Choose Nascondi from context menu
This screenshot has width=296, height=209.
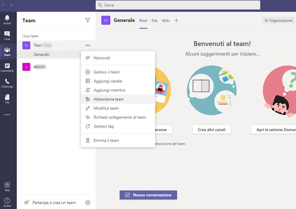pos(118,58)
